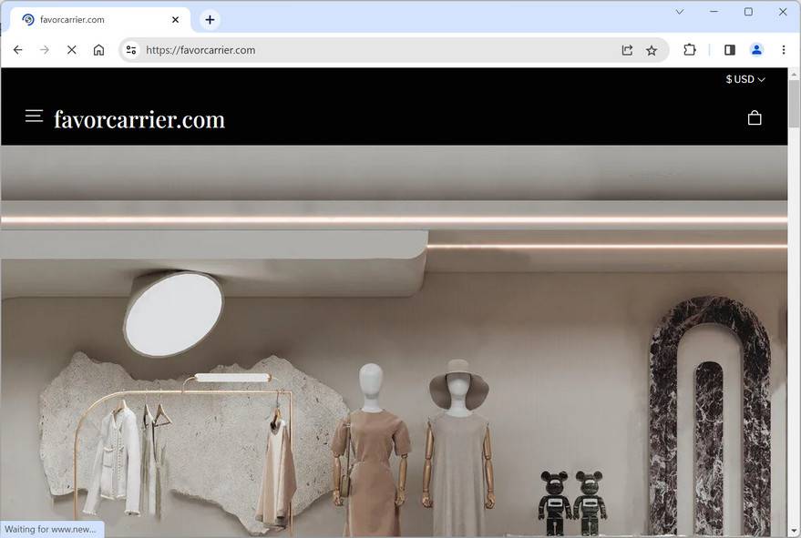Open the shopping bag cart
Screen dimensions: 801x538
click(755, 118)
